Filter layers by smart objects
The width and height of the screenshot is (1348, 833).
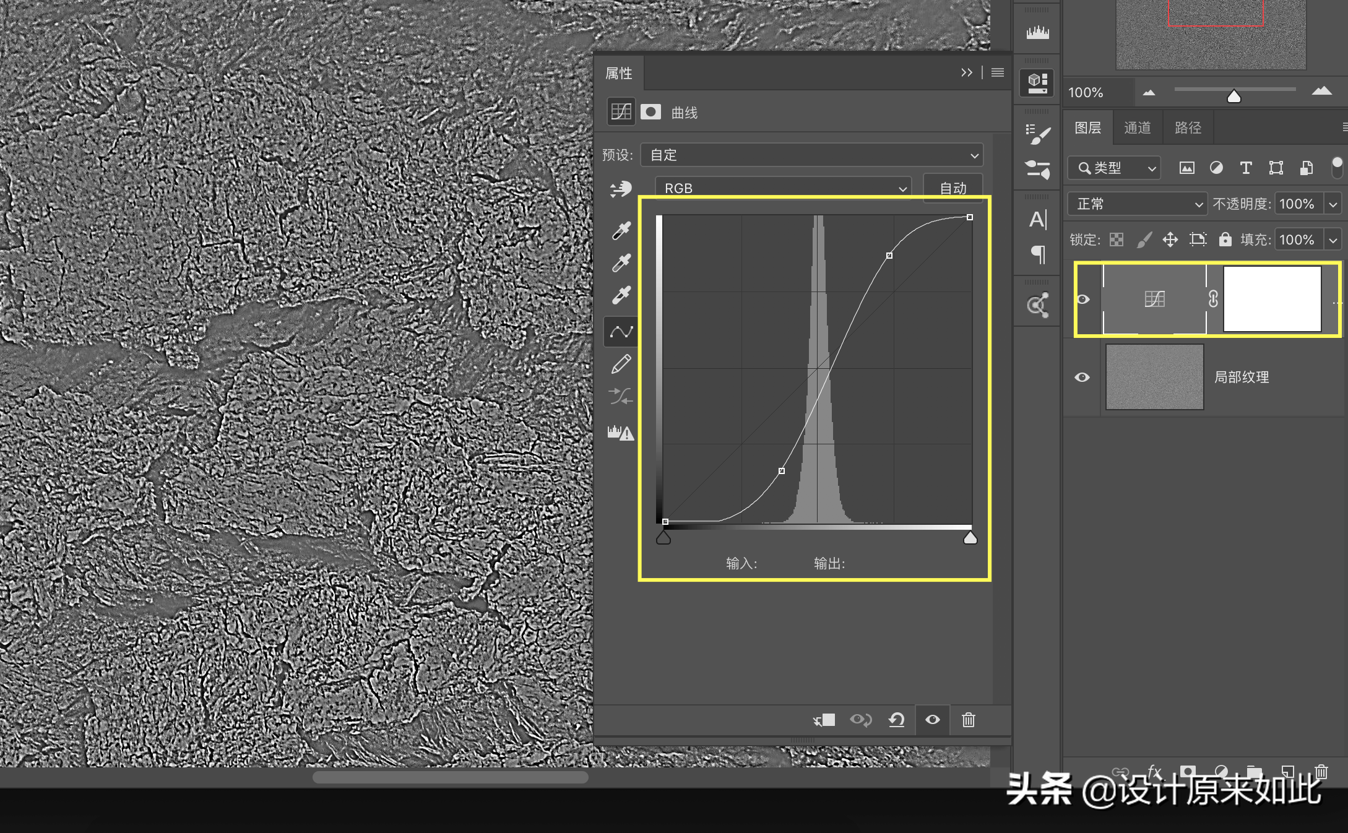(x=1306, y=168)
